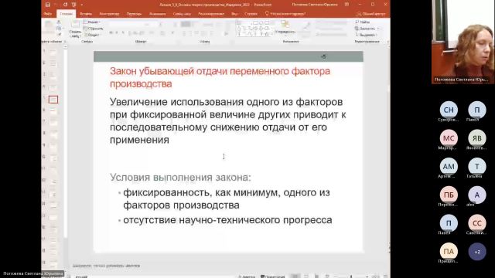Click the paragraph starting 'Увеличение использования одного'
The height and width of the screenshot is (278, 495).
pyautogui.click(x=228, y=120)
